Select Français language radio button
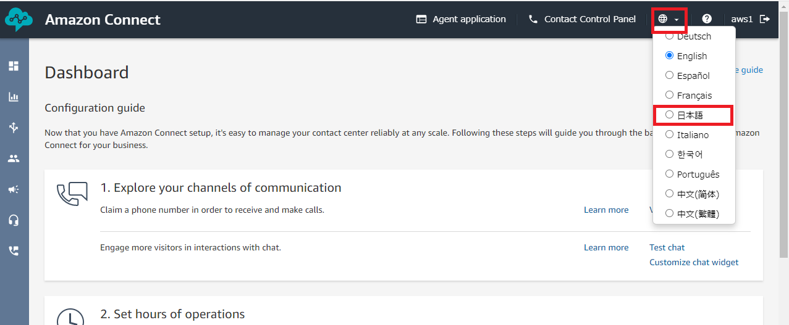This screenshot has width=789, height=325. click(x=669, y=95)
